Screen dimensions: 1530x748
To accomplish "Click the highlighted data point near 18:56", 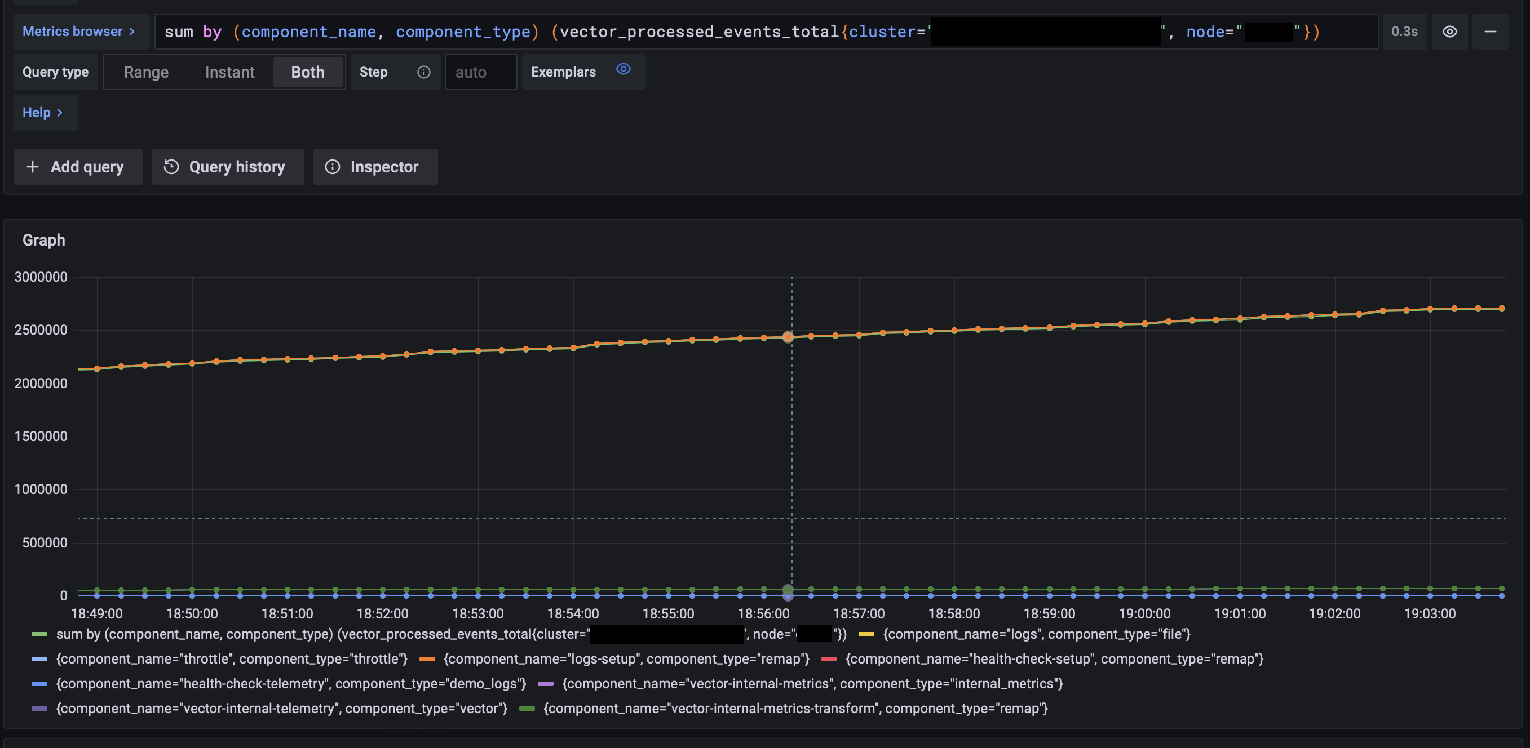I will coord(788,337).
